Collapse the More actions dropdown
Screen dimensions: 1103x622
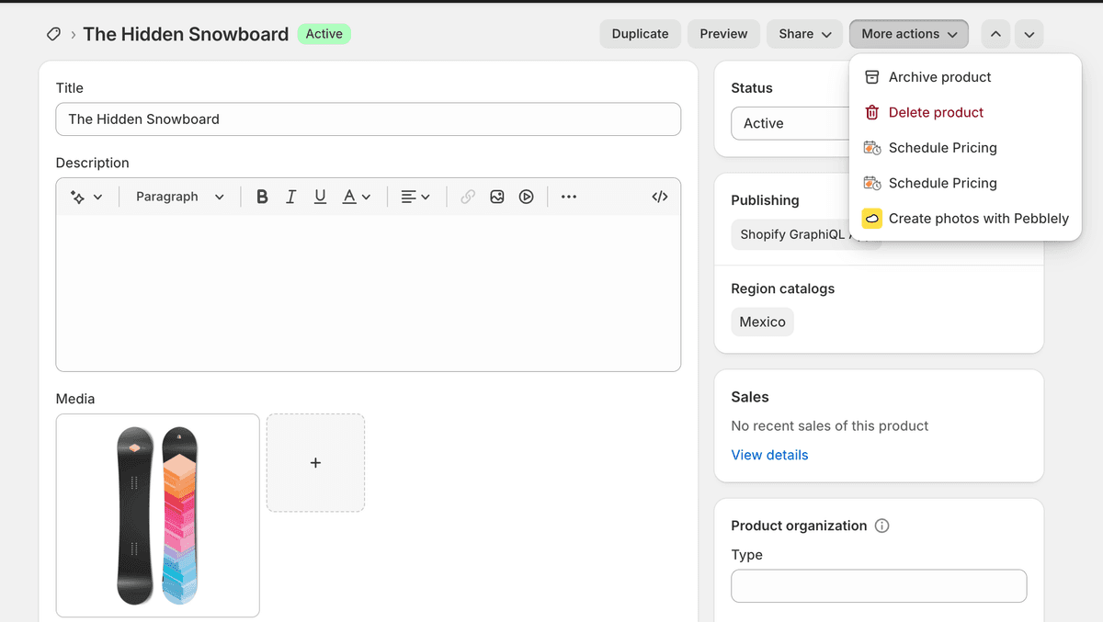coord(909,34)
